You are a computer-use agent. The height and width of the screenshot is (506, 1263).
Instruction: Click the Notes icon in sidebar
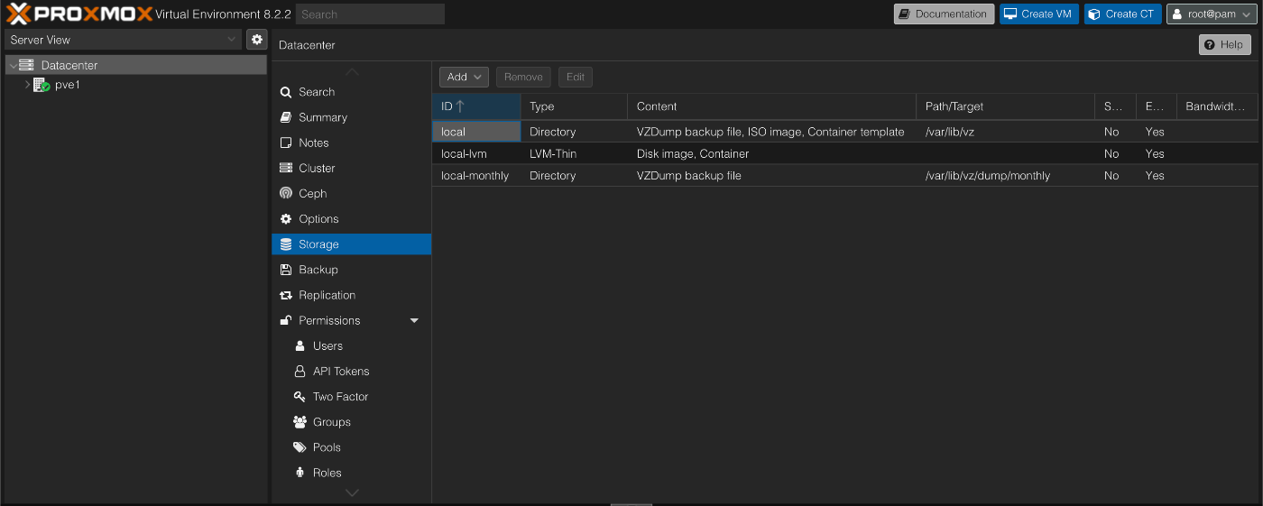(286, 143)
